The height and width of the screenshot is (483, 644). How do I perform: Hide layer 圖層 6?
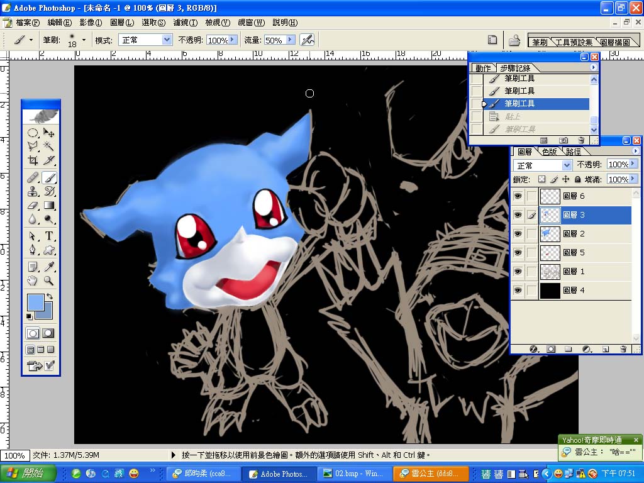518,196
